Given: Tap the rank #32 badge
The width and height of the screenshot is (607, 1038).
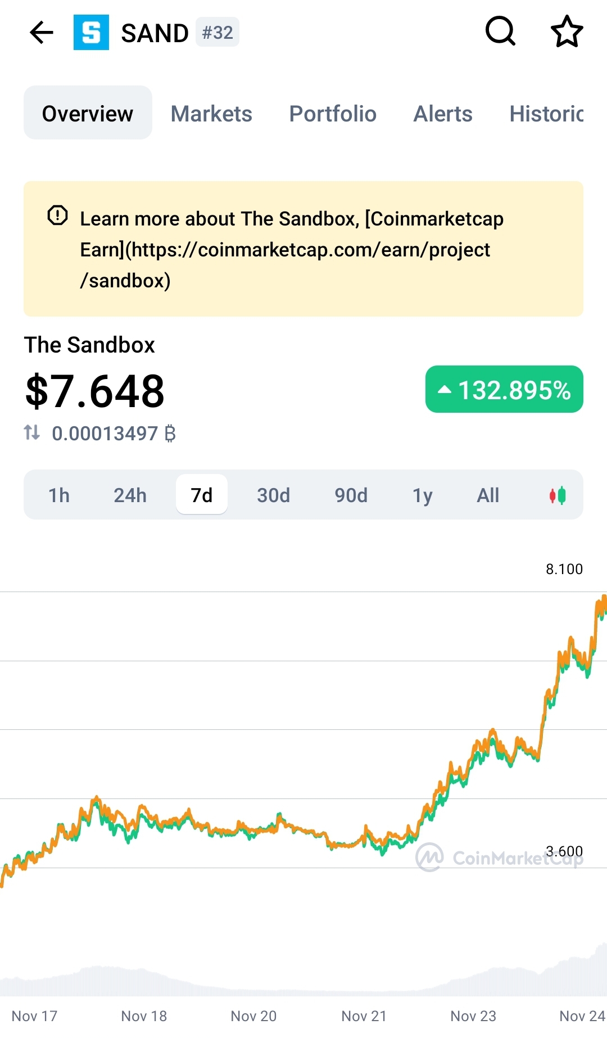Looking at the screenshot, I should pos(218,33).
